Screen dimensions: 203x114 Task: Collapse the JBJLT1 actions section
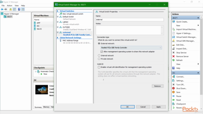pos(198,18)
